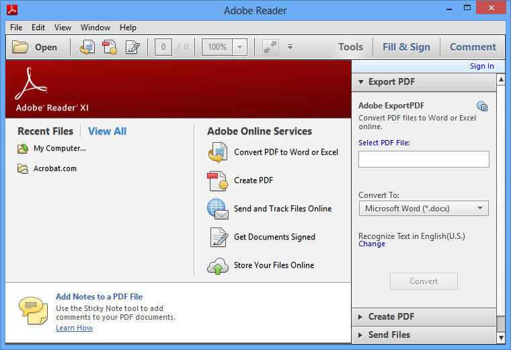
Task: Click the Get Documents Signed icon
Action: point(219,237)
